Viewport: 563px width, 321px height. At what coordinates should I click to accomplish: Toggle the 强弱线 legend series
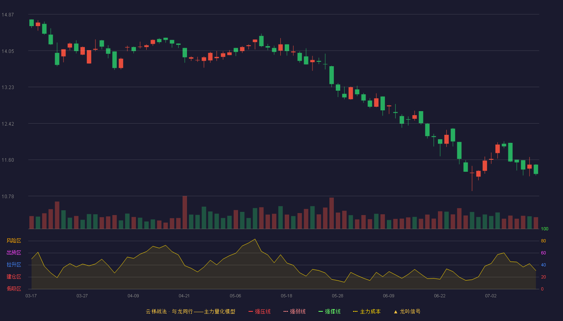click(294, 311)
